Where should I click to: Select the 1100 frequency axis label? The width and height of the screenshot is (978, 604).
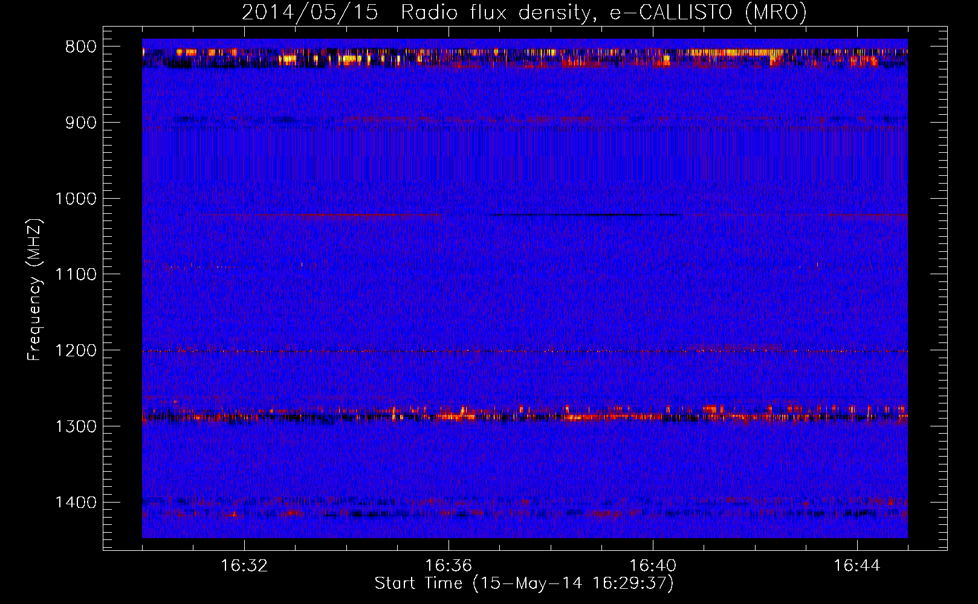76,275
